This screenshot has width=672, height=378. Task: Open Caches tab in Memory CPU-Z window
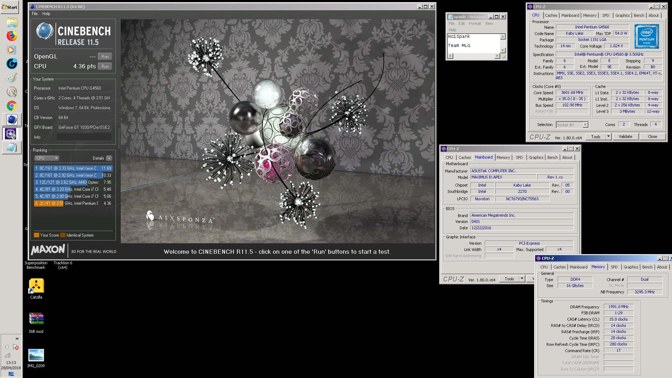click(559, 267)
